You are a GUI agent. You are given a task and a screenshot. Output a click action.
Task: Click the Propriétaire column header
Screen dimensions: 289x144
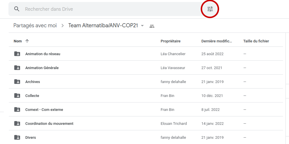click(171, 41)
